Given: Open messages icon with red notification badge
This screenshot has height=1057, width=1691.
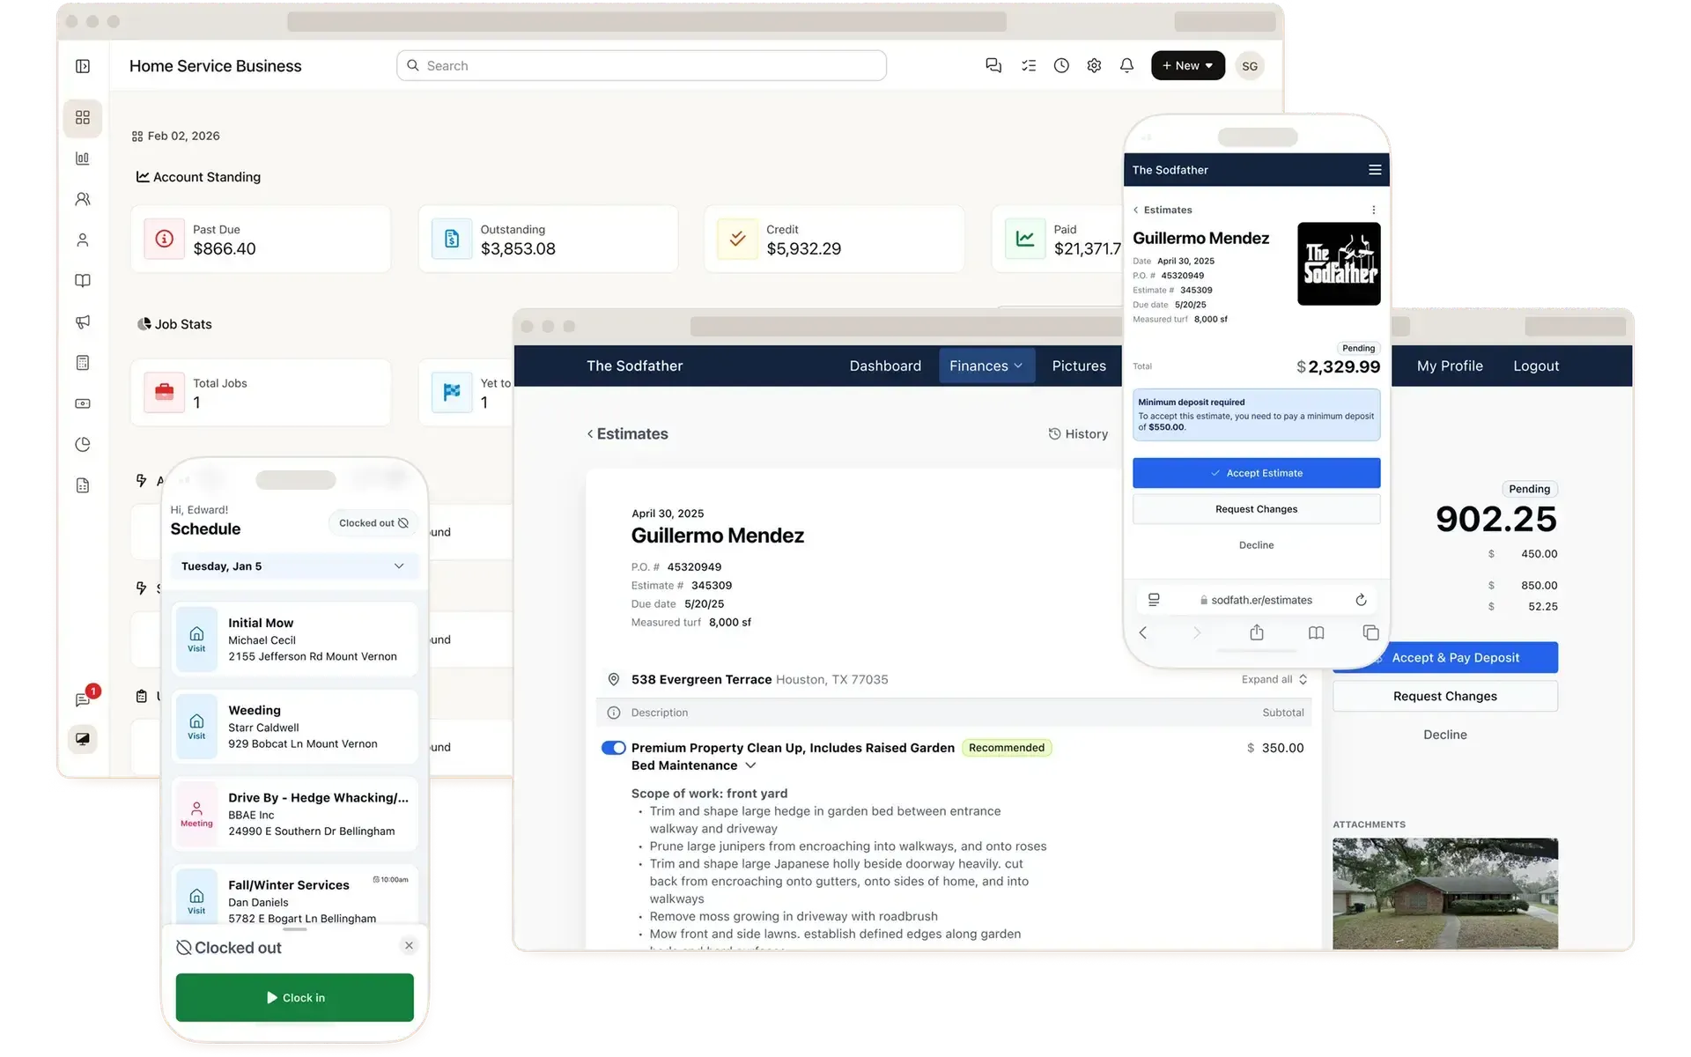Looking at the screenshot, I should (83, 699).
